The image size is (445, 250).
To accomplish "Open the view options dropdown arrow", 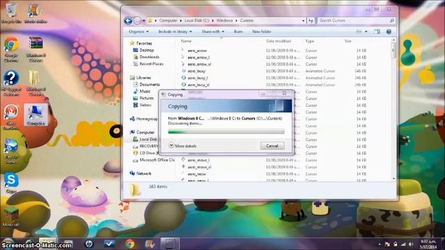I will pos(366,31).
